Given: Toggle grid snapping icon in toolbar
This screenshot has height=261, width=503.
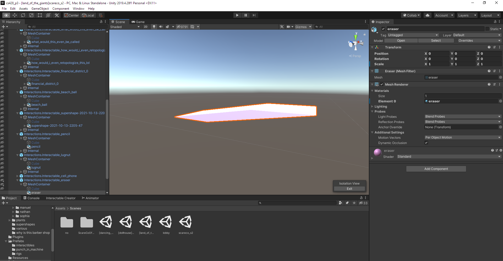Looking at the screenshot, I should point(101,15).
